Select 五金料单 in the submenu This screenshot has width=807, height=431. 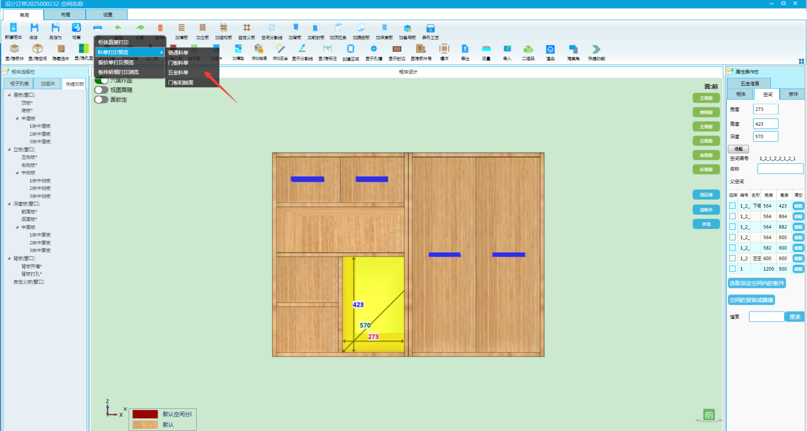[x=178, y=73]
